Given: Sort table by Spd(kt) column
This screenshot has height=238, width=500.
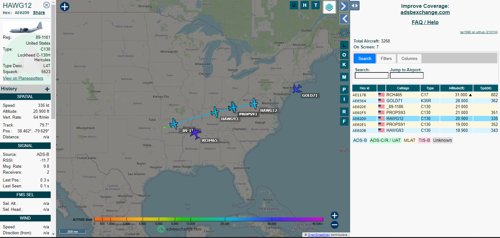Looking at the screenshot, I should click(486, 88).
